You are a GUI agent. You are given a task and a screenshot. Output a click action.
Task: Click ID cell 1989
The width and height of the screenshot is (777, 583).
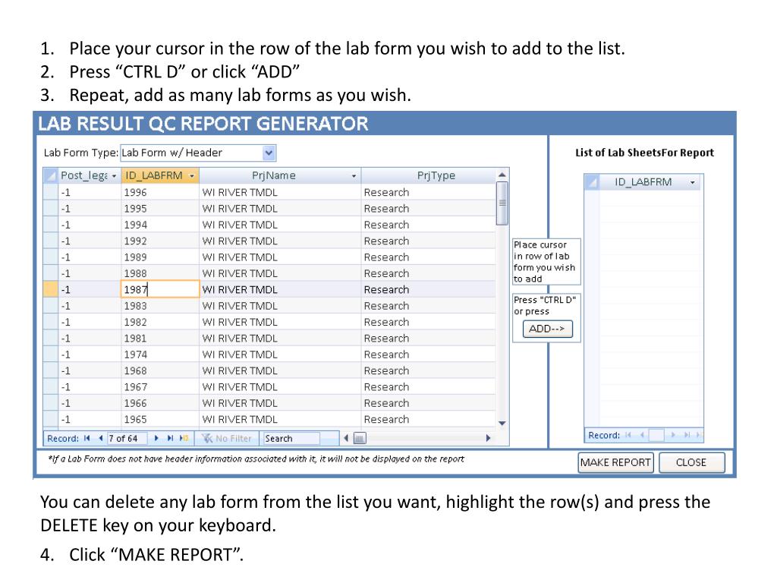point(159,257)
